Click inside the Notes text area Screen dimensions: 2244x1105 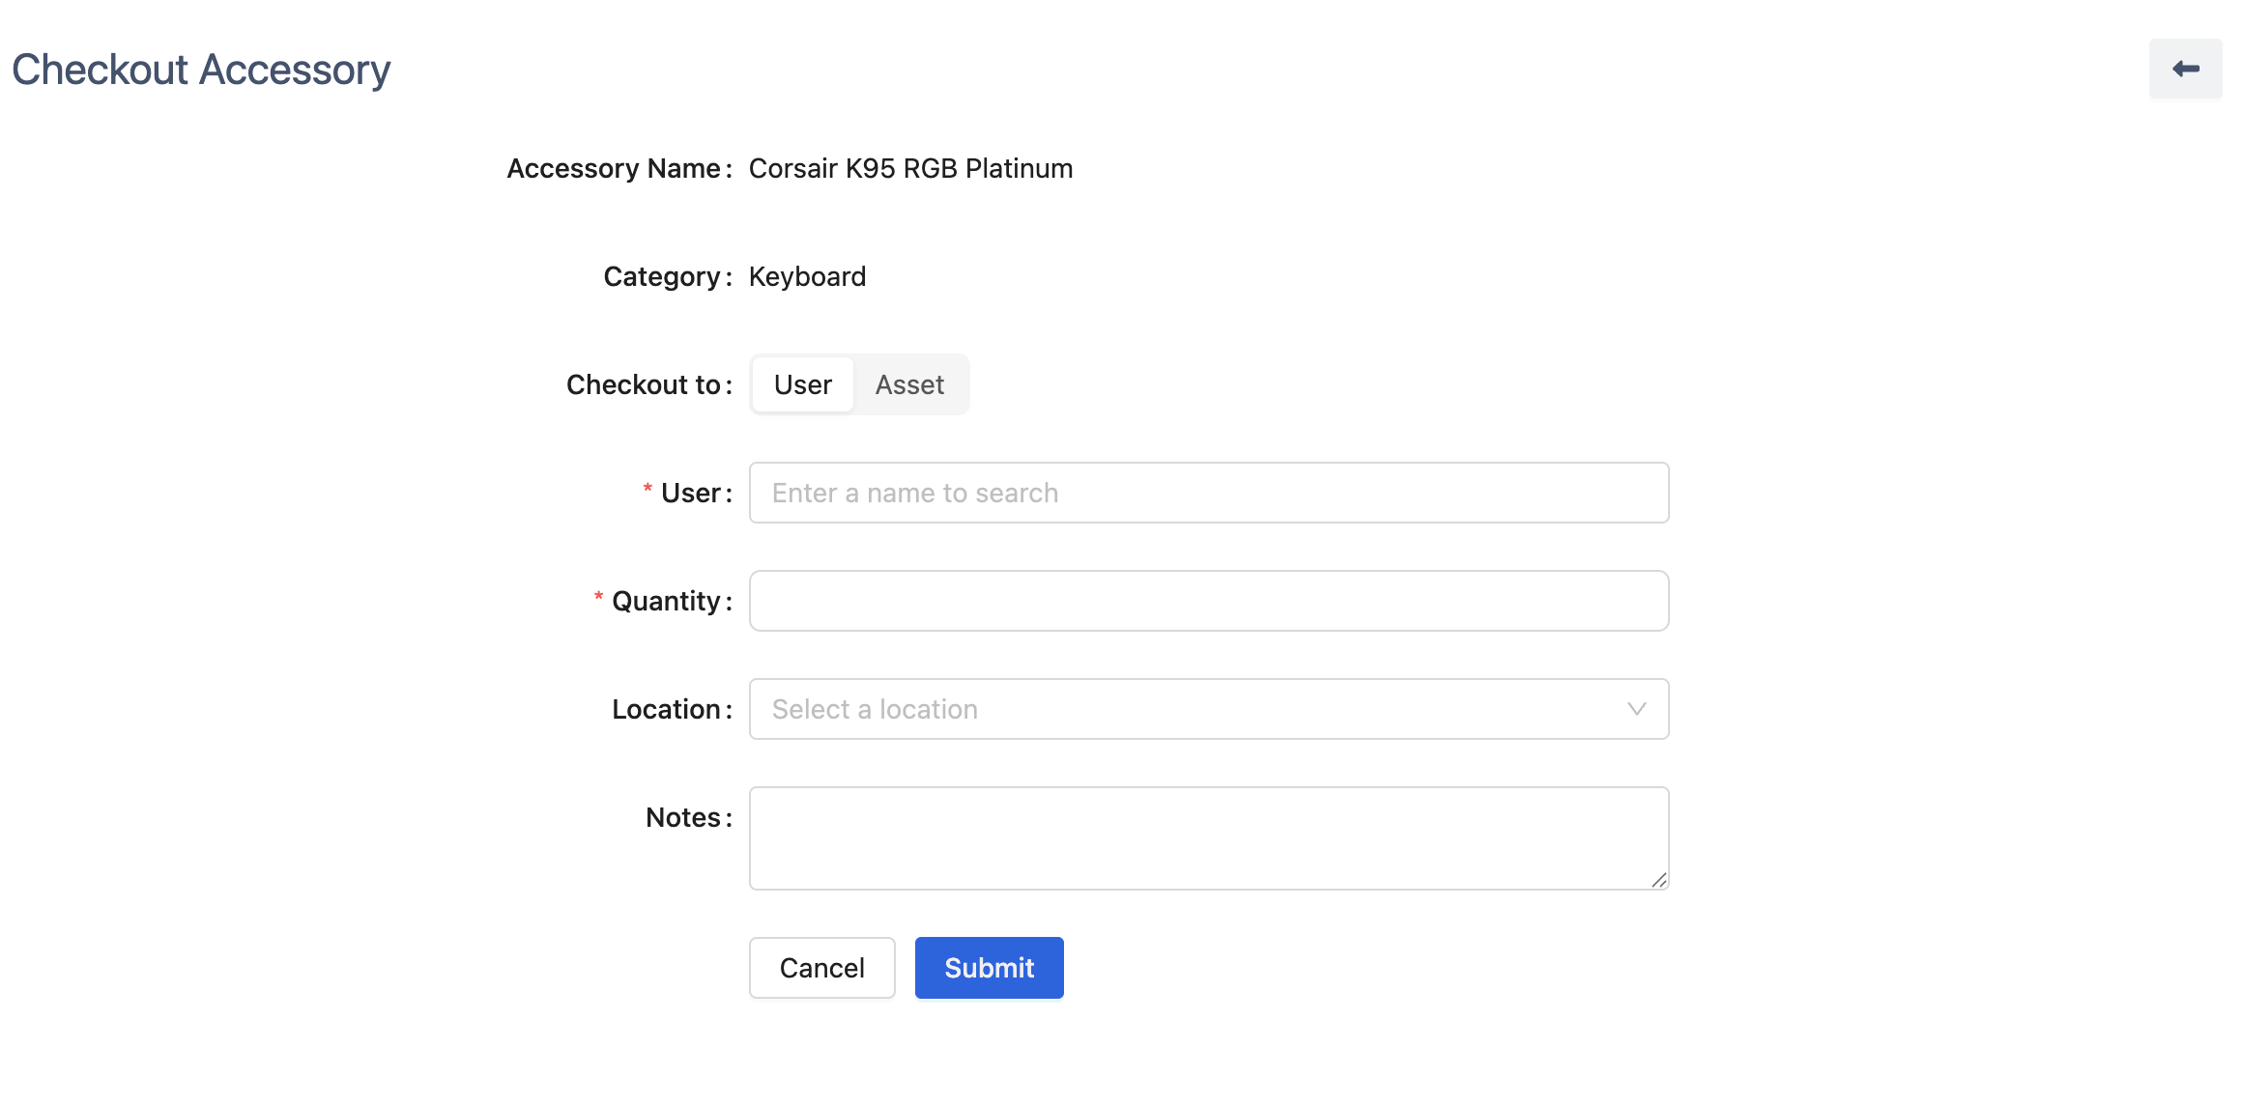coord(1208,837)
